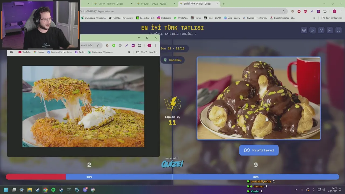This screenshot has width=345, height=194.
Task: Open the extensions puzzle menu in main browser
Action: (x=325, y=11)
